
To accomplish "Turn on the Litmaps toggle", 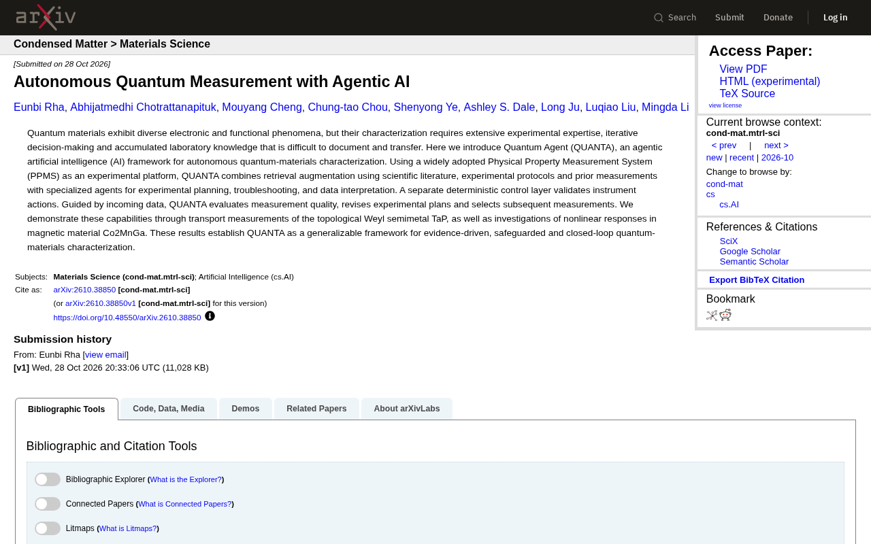I will [48, 528].
